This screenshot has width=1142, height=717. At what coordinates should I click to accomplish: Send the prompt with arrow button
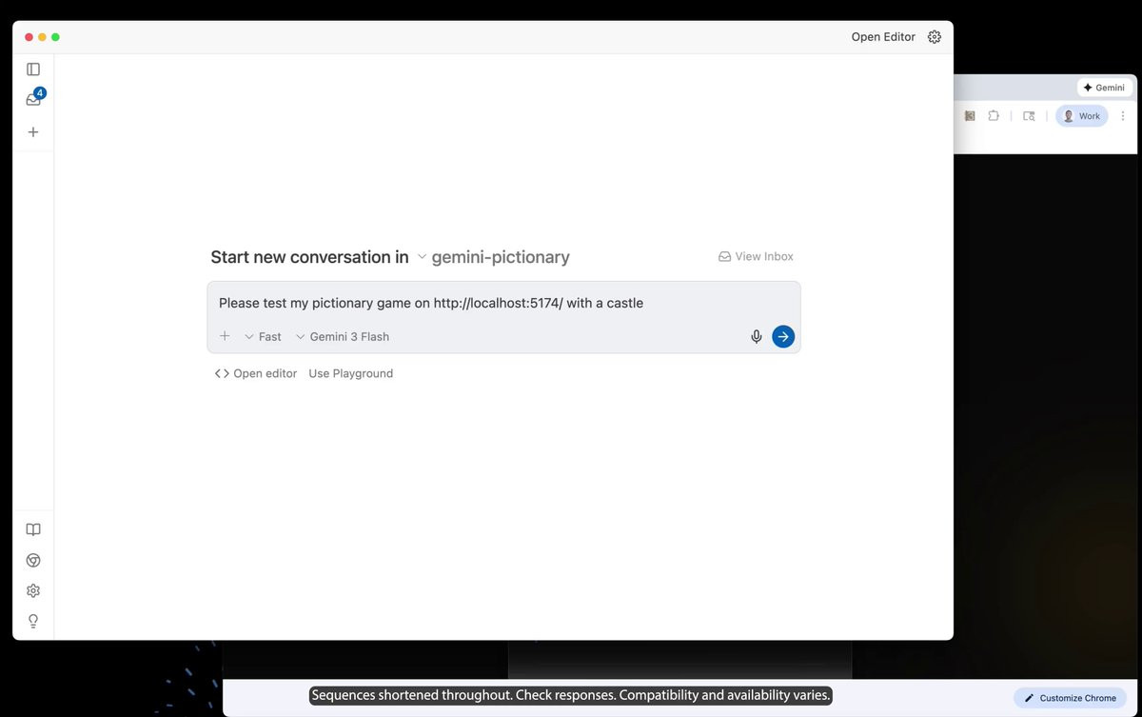pyautogui.click(x=783, y=336)
